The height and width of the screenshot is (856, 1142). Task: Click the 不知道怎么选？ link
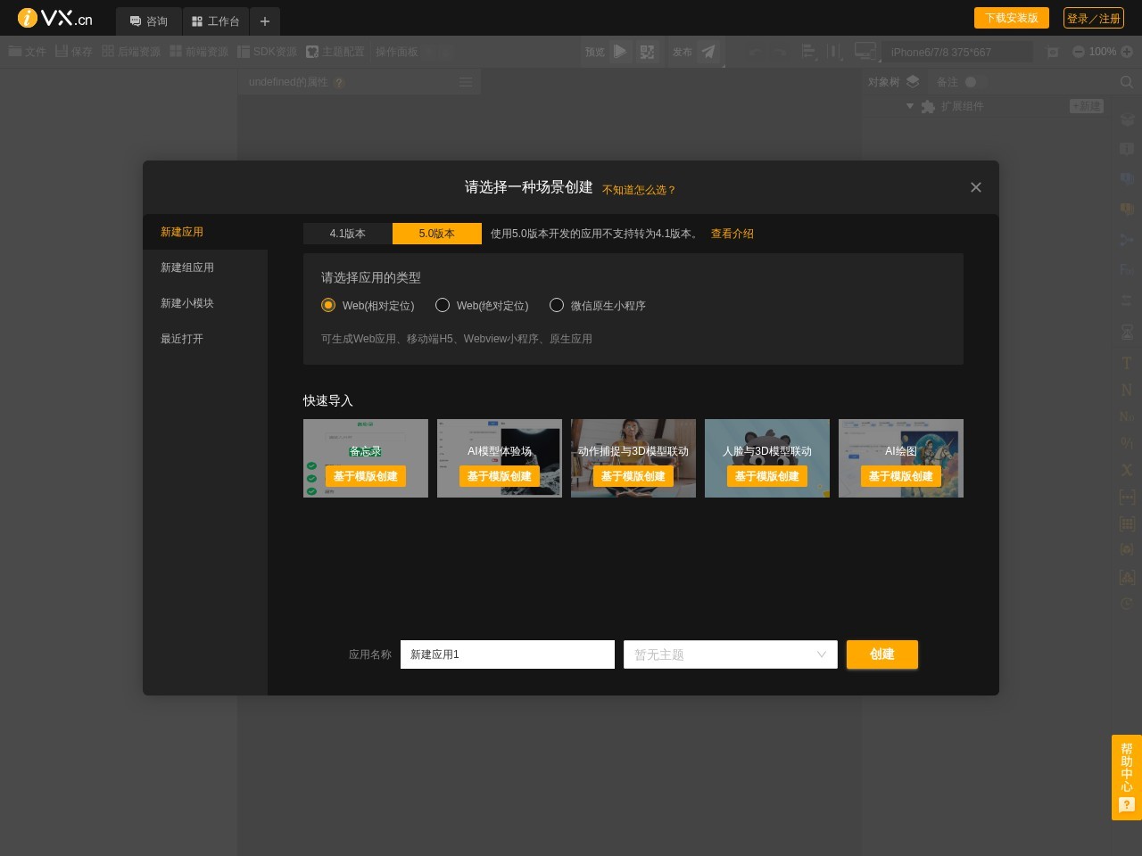click(640, 190)
